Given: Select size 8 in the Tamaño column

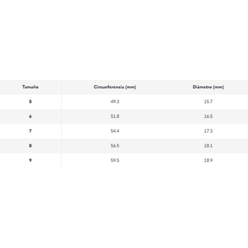Looking at the screenshot, I should pyautogui.click(x=30, y=145).
